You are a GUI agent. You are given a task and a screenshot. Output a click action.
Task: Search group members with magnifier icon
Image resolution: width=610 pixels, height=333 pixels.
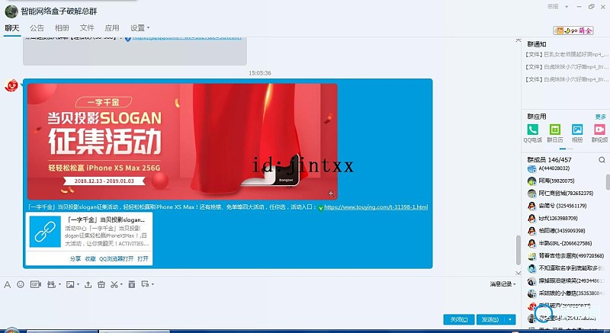pos(602,160)
